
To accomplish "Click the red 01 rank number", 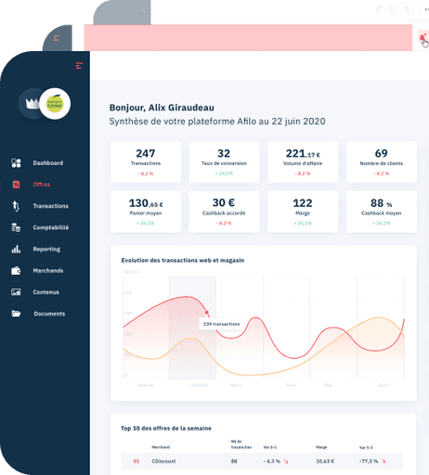I will [x=136, y=461].
